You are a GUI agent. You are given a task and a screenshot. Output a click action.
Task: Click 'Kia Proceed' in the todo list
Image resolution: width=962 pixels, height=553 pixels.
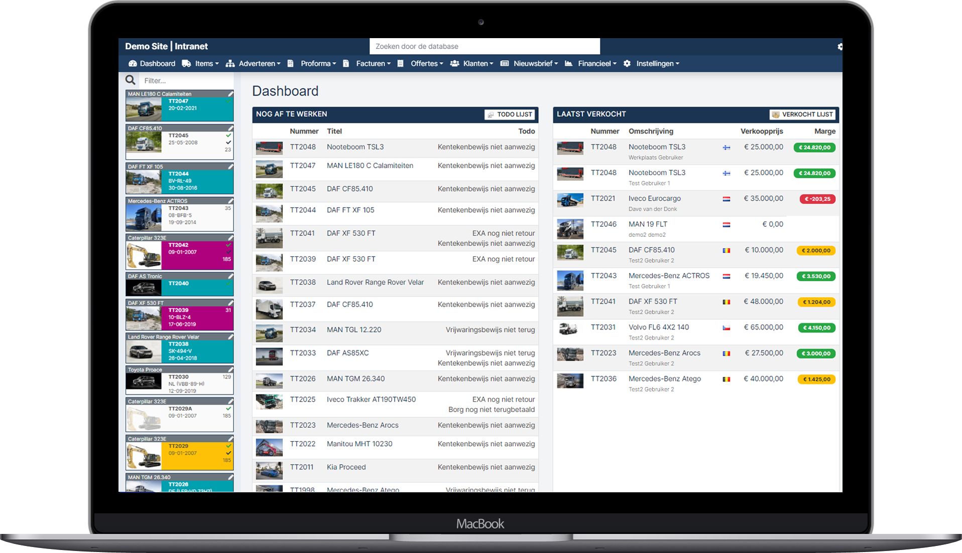[x=346, y=467]
